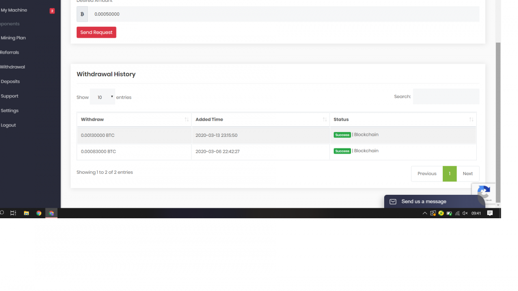518x291 pixels.
Task: Open the entries-per-page dropdown
Action: [x=103, y=97]
